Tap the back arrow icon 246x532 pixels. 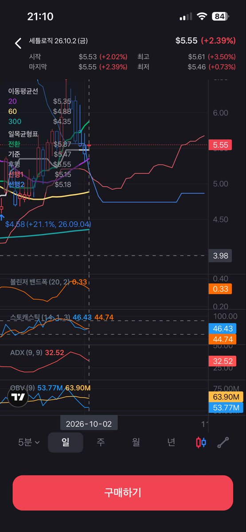(x=18, y=43)
